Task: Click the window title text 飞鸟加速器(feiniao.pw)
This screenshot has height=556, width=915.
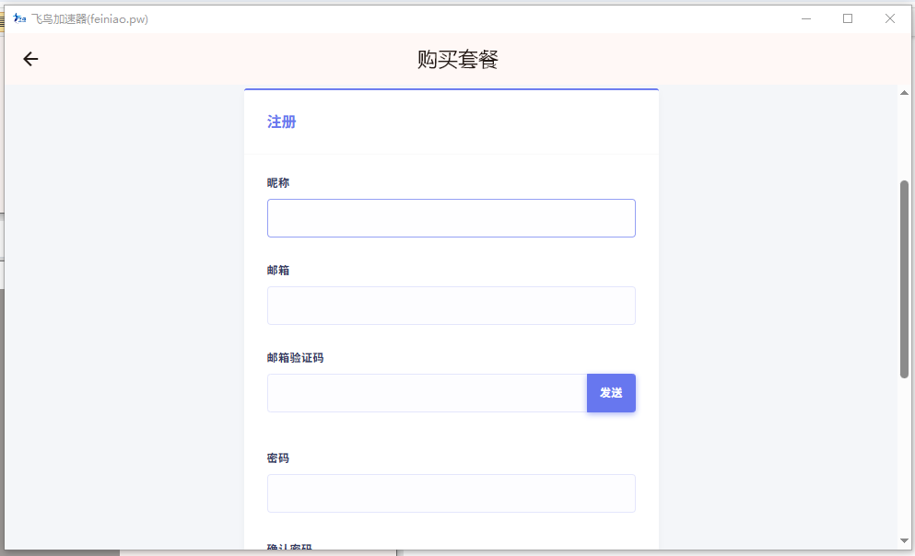Action: [89, 18]
